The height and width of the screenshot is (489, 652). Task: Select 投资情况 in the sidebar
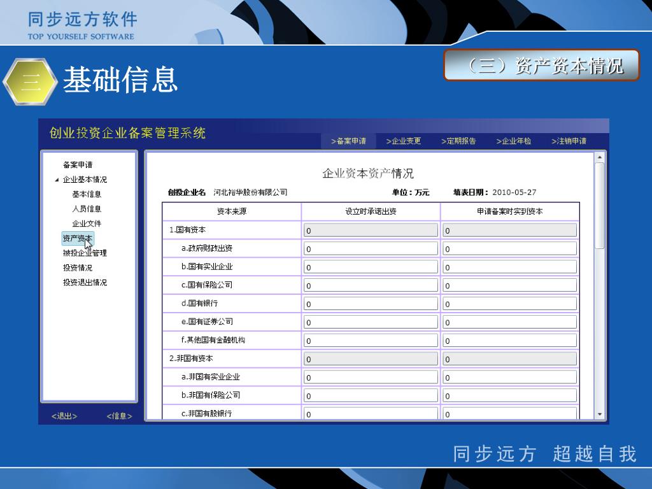(78, 268)
